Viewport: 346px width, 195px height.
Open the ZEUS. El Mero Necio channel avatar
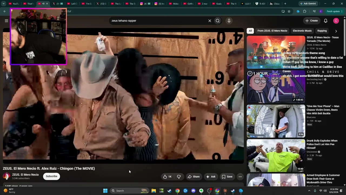pyautogui.click(x=6, y=176)
